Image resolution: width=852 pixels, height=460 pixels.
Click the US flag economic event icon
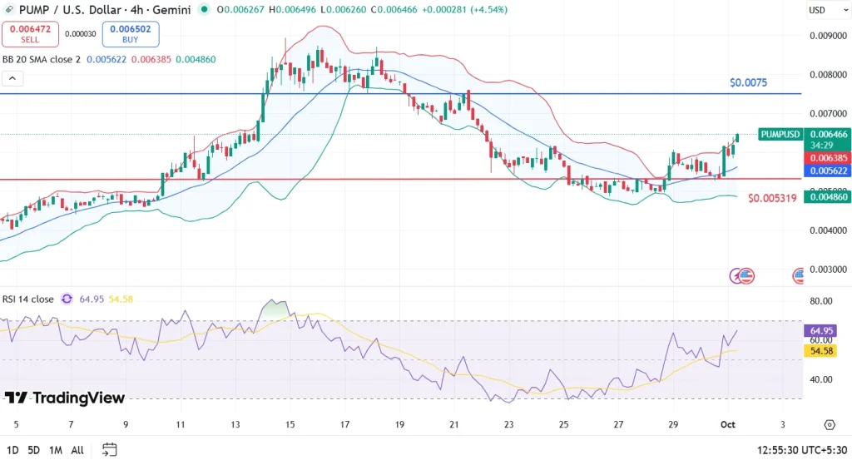[746, 275]
